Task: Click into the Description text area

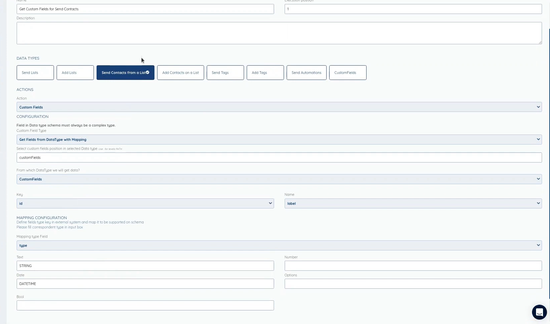Action: point(279,33)
